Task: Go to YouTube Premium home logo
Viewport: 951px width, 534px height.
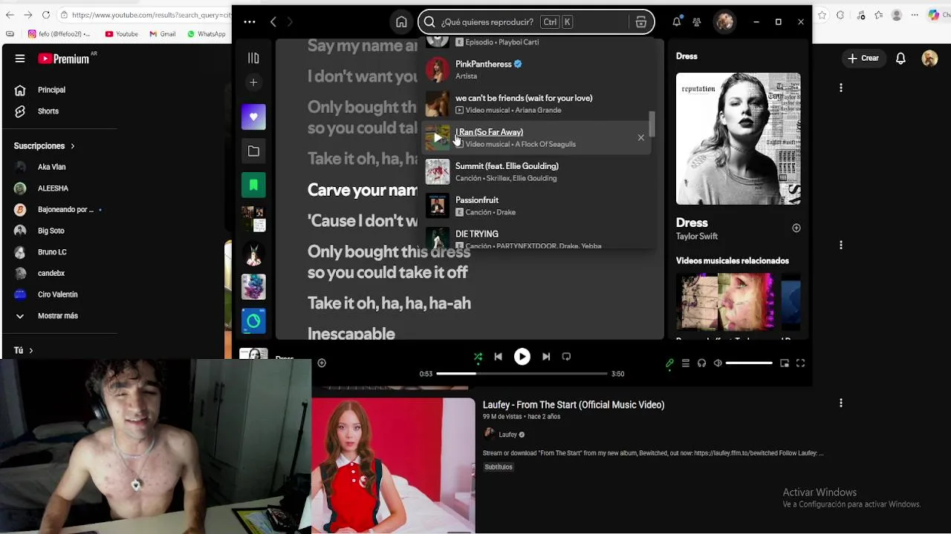Action: click(64, 59)
